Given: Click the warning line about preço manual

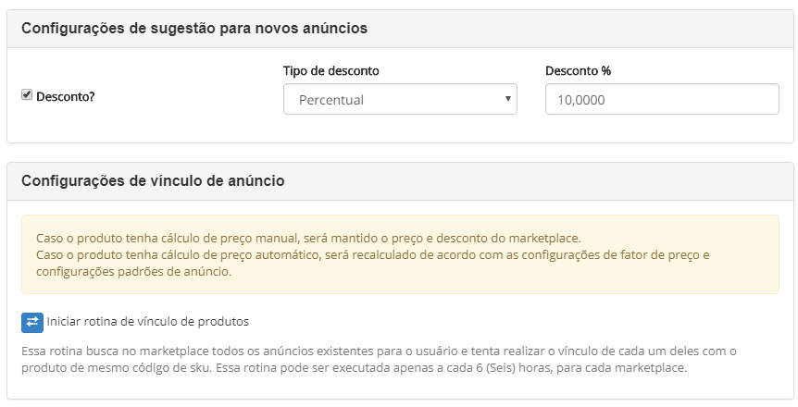Looking at the screenshot, I should point(308,238).
